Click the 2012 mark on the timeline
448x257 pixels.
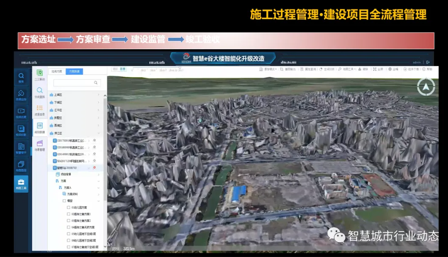tap(143, 70)
